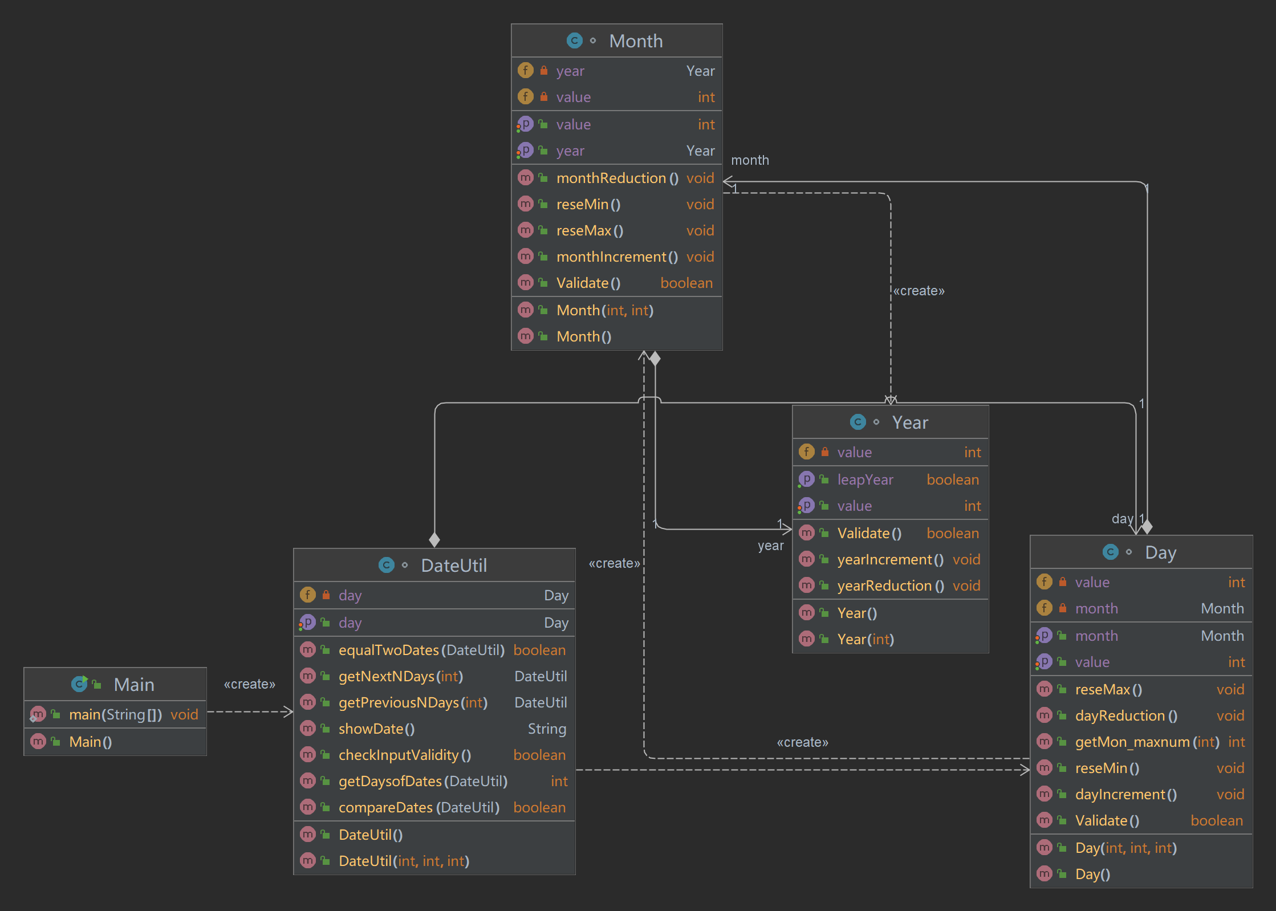Select main(String[]) method in Main class

tap(115, 714)
